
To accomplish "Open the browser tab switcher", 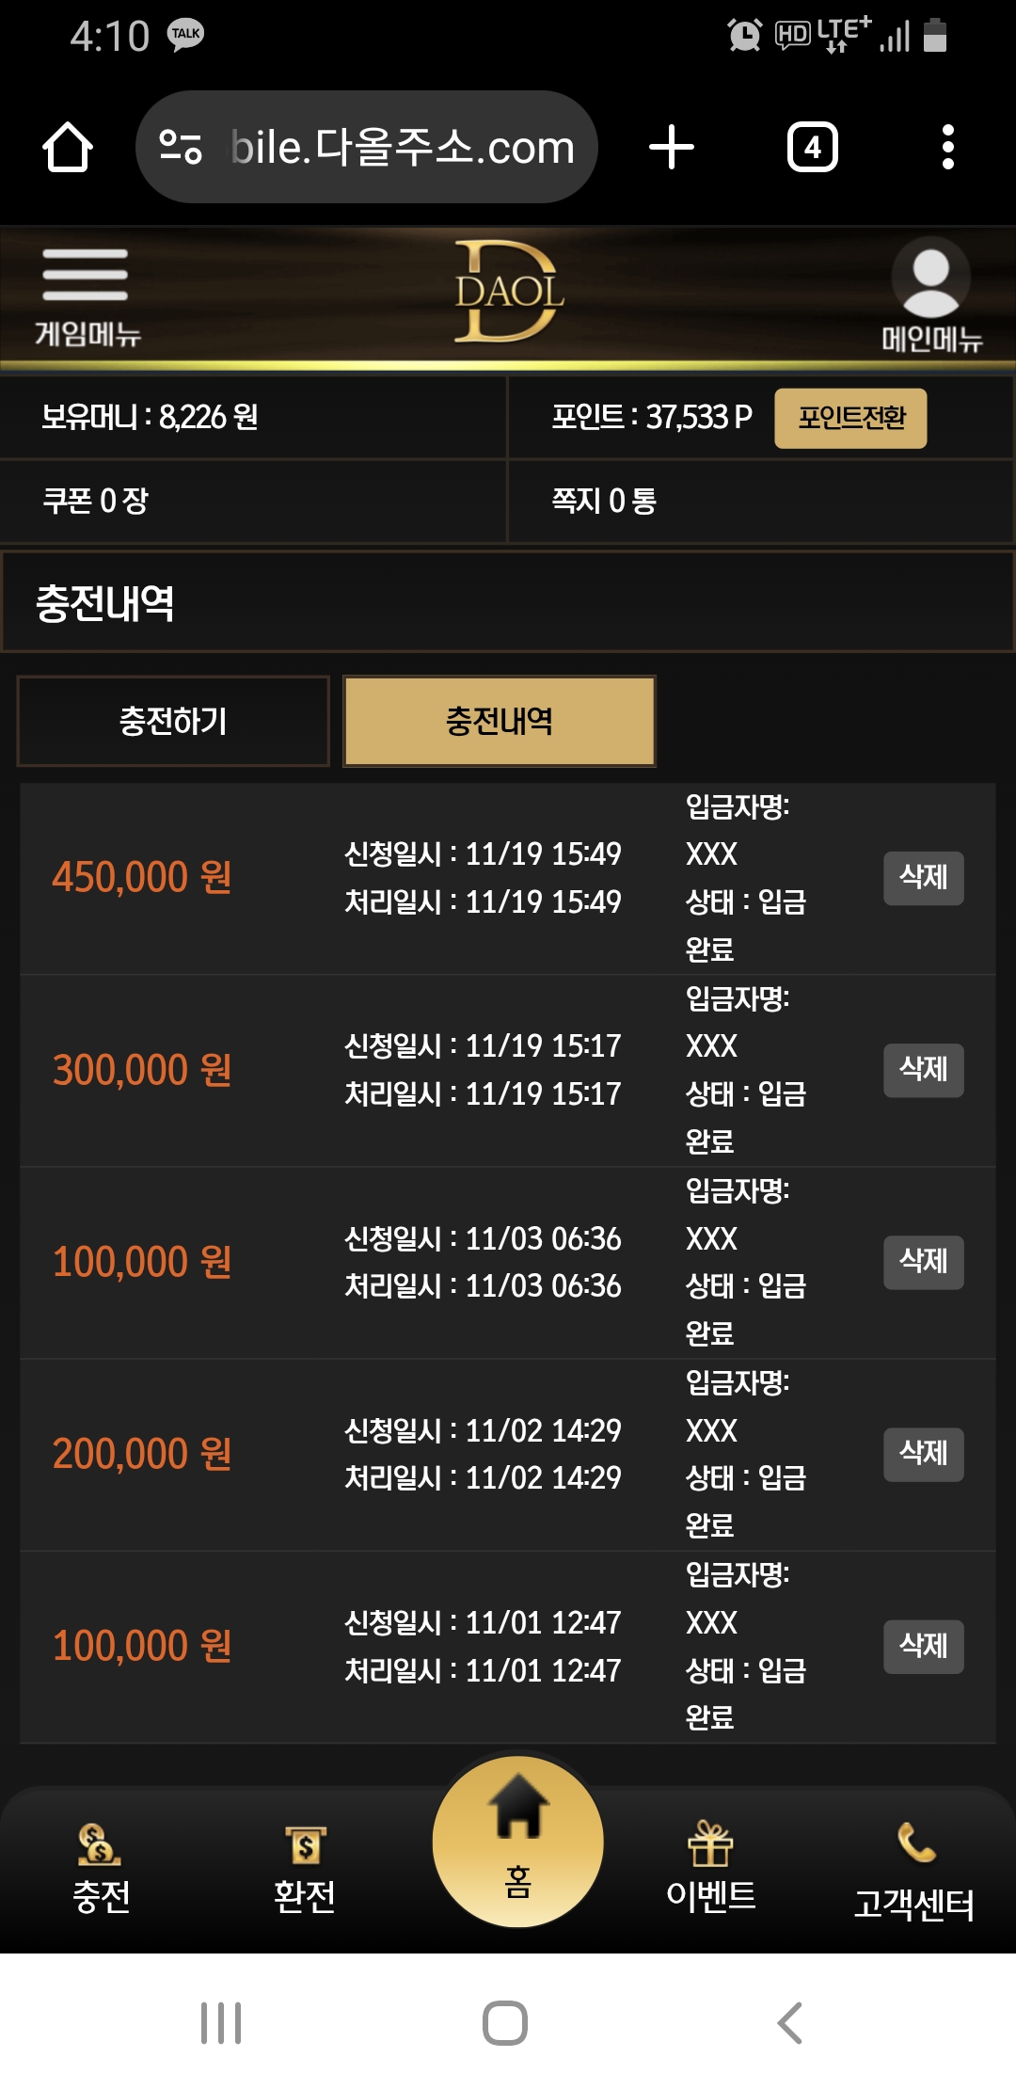I will (812, 148).
